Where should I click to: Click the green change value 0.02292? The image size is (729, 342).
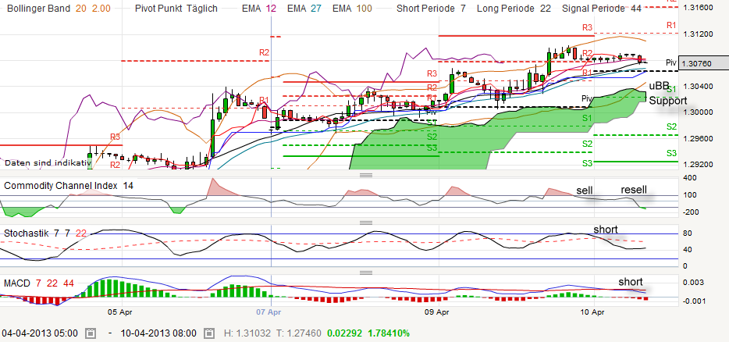[x=344, y=333]
